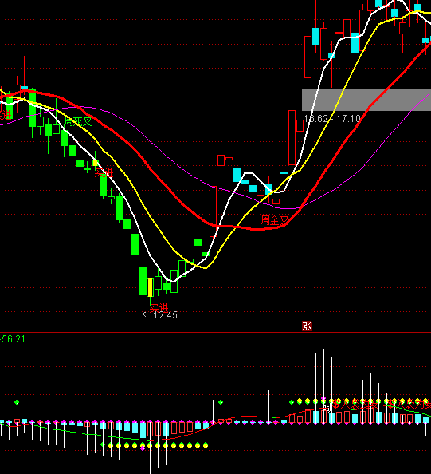Click the red 涨 marker icon
431x474 pixels.
(x=307, y=326)
